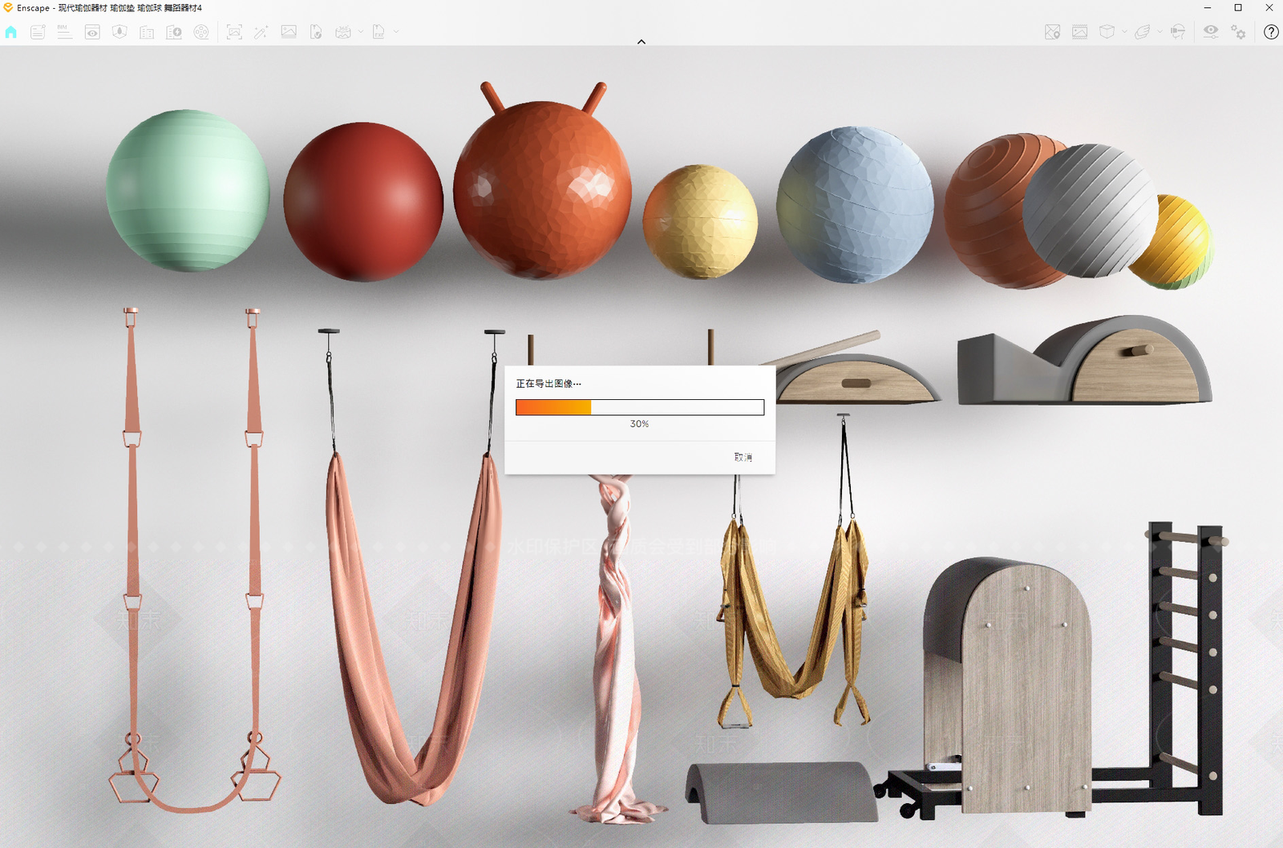The width and height of the screenshot is (1283, 848).
Task: Expand the wing navigation mode dropdown
Action: pyautogui.click(x=1160, y=32)
